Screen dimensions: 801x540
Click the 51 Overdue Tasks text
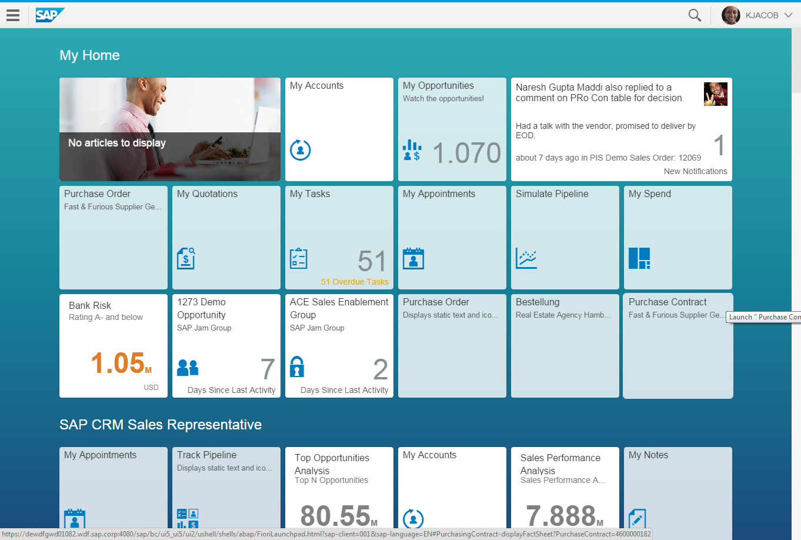355,282
